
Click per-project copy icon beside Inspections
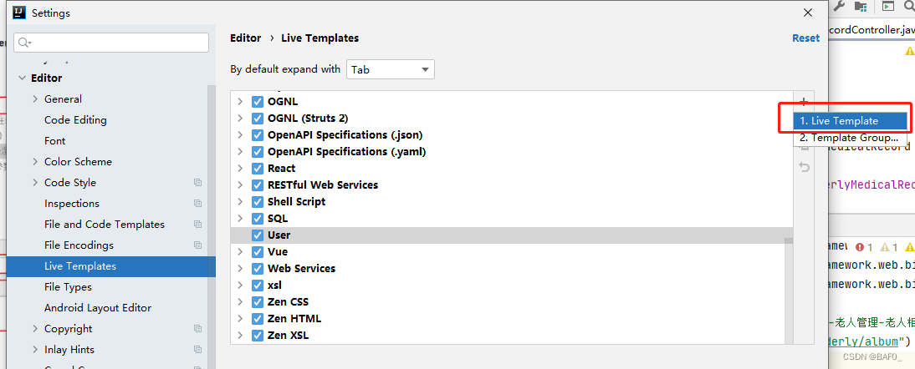point(198,204)
